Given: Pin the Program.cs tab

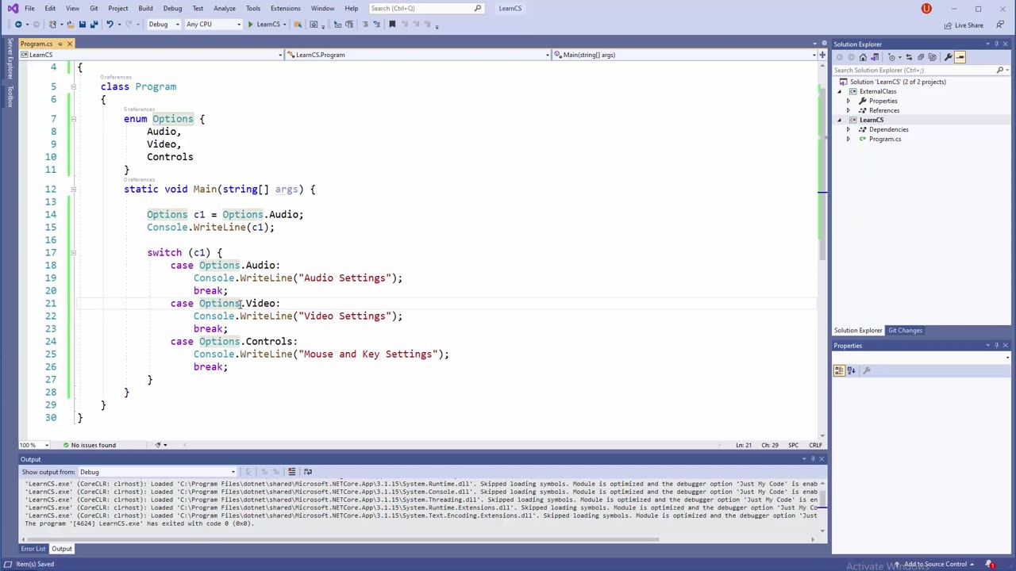Looking at the screenshot, I should [x=60, y=44].
